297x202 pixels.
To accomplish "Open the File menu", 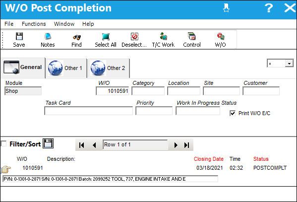I will [9, 24].
